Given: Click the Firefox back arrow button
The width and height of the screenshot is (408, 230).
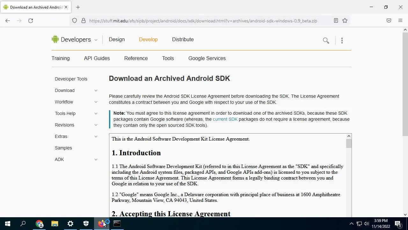Looking at the screenshot, I should (8, 20).
